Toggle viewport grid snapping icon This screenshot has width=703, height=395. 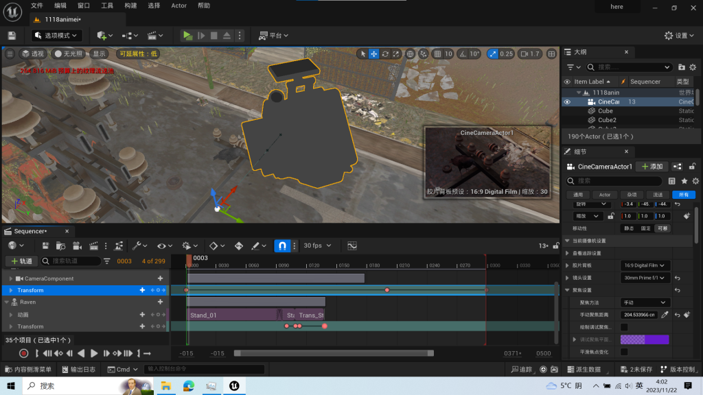click(437, 53)
